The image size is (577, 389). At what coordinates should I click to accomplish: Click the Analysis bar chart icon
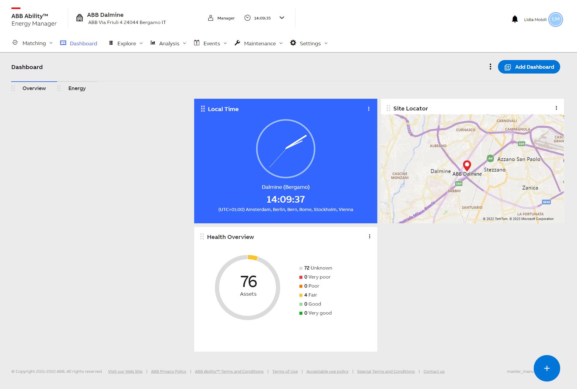tap(153, 43)
